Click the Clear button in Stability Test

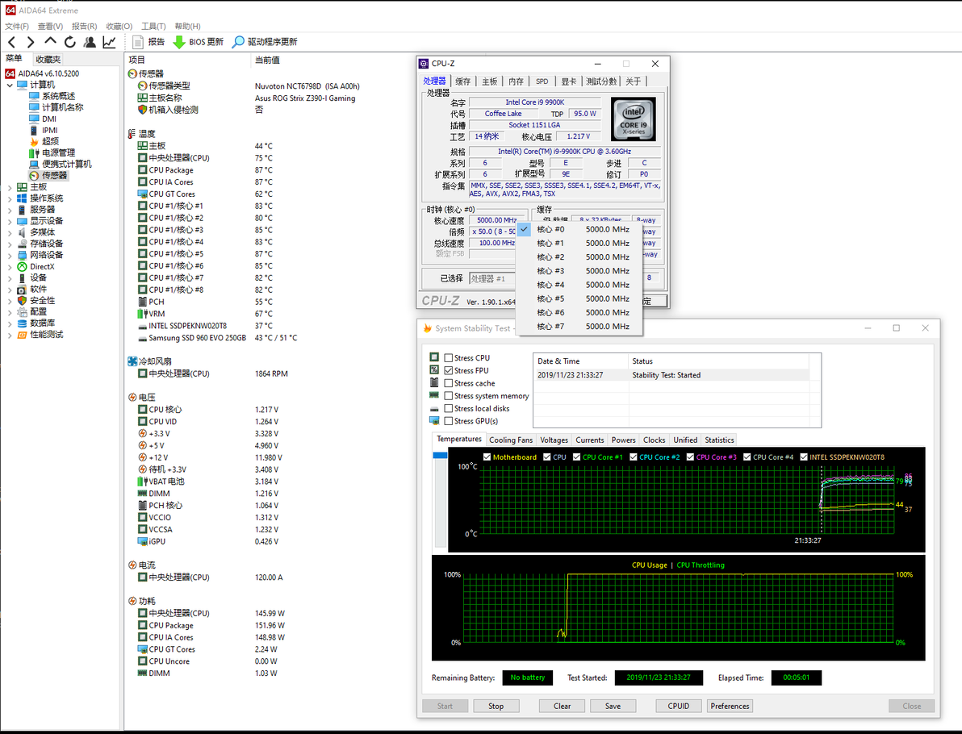pyautogui.click(x=562, y=707)
